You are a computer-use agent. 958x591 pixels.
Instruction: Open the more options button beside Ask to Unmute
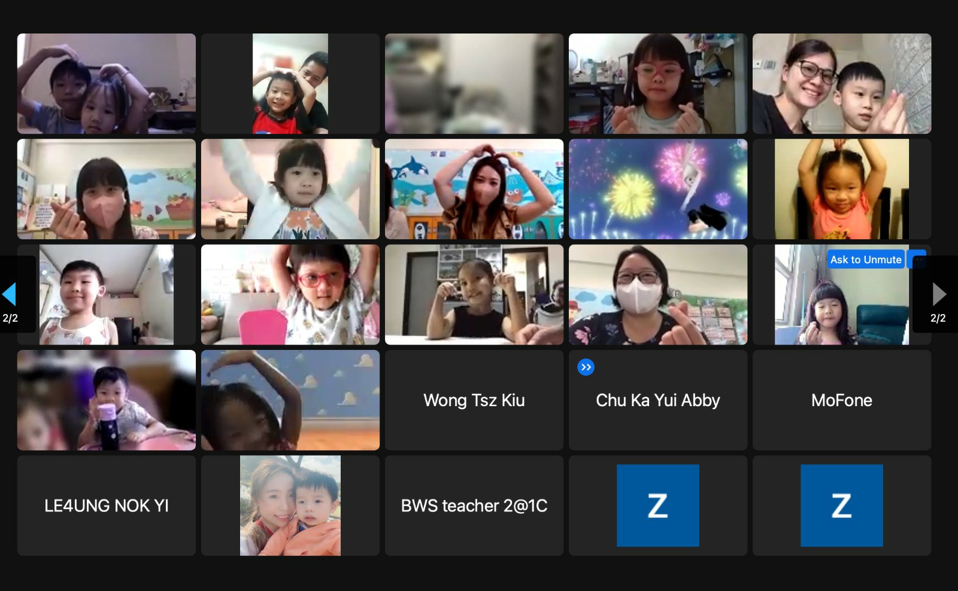tap(917, 260)
